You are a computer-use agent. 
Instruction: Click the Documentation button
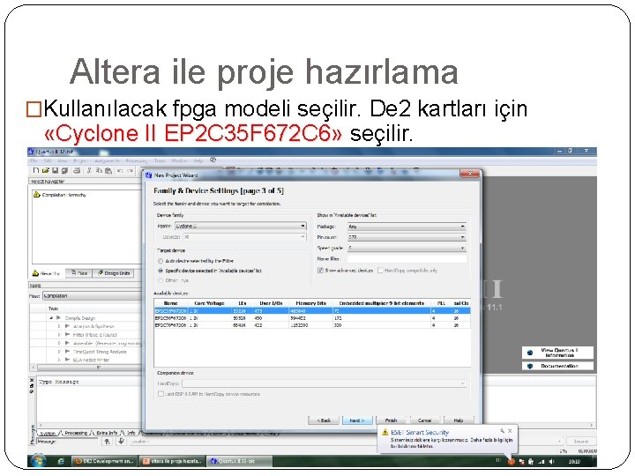558,366
